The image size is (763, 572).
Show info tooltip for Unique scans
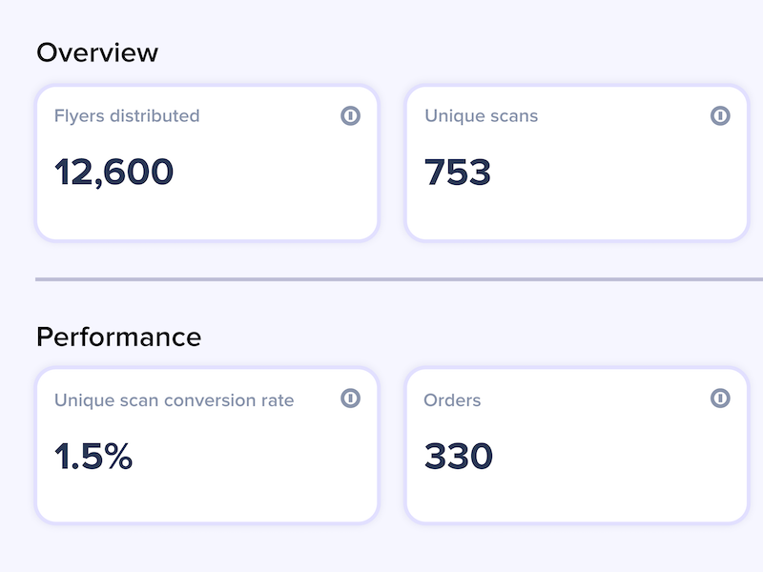point(720,115)
